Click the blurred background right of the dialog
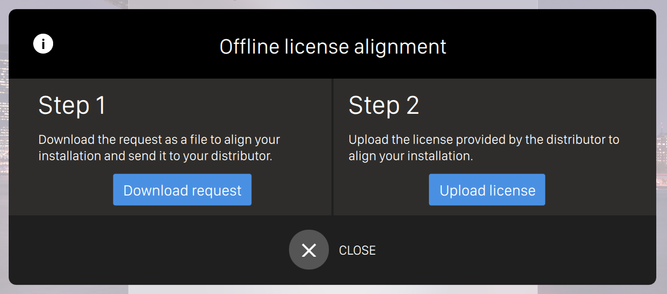The height and width of the screenshot is (294, 667). pyautogui.click(x=662, y=153)
